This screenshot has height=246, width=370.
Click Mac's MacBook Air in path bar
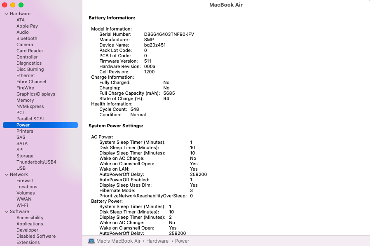118,241
